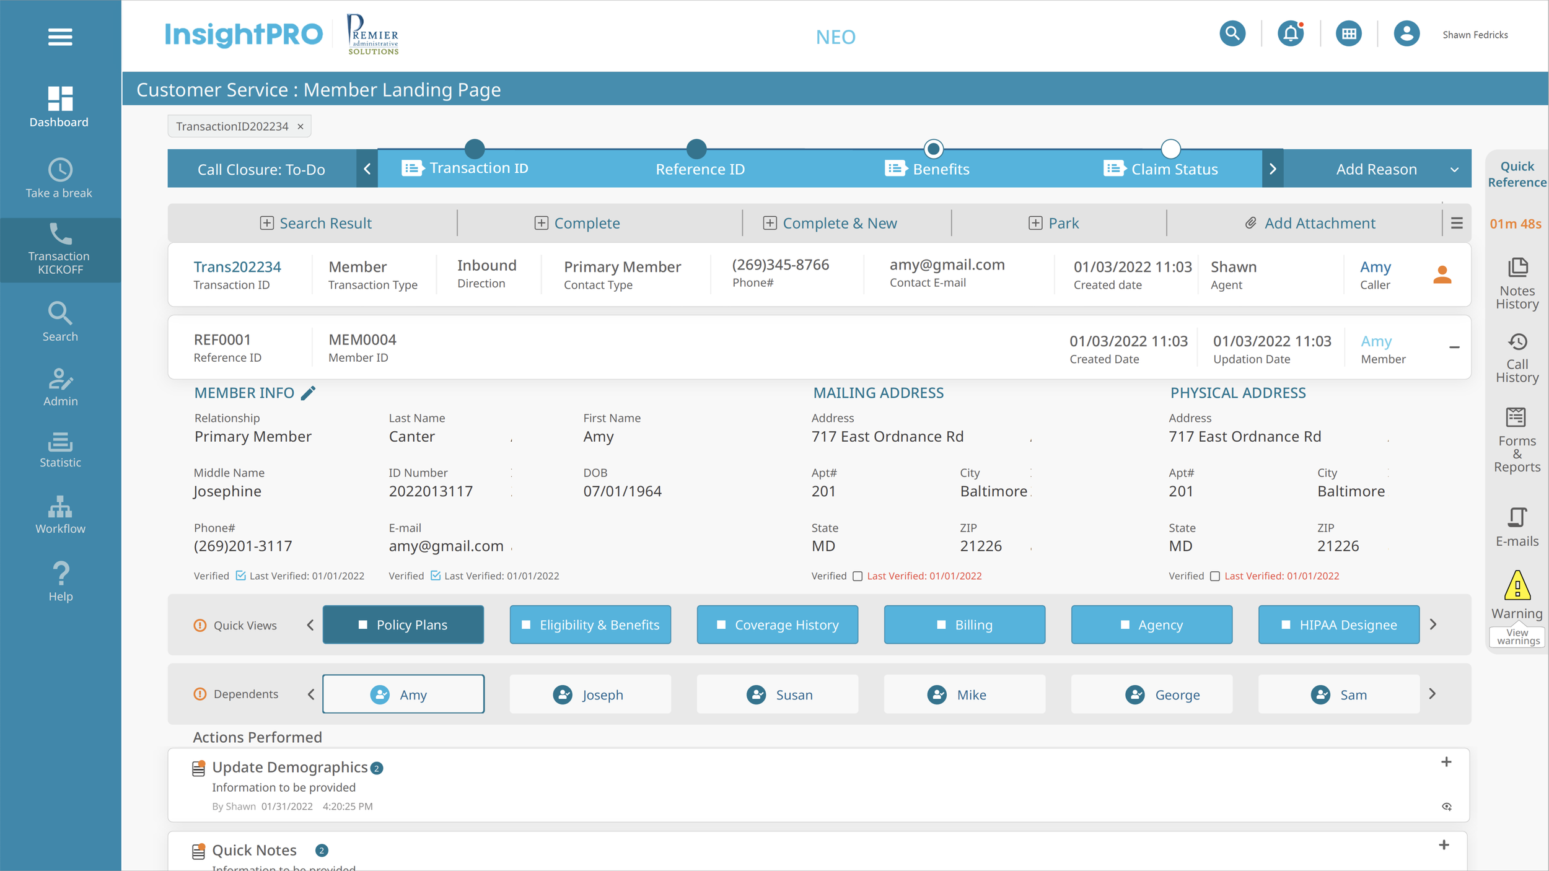Check Physical Address Verified checkbox
The image size is (1549, 871).
click(x=1214, y=576)
